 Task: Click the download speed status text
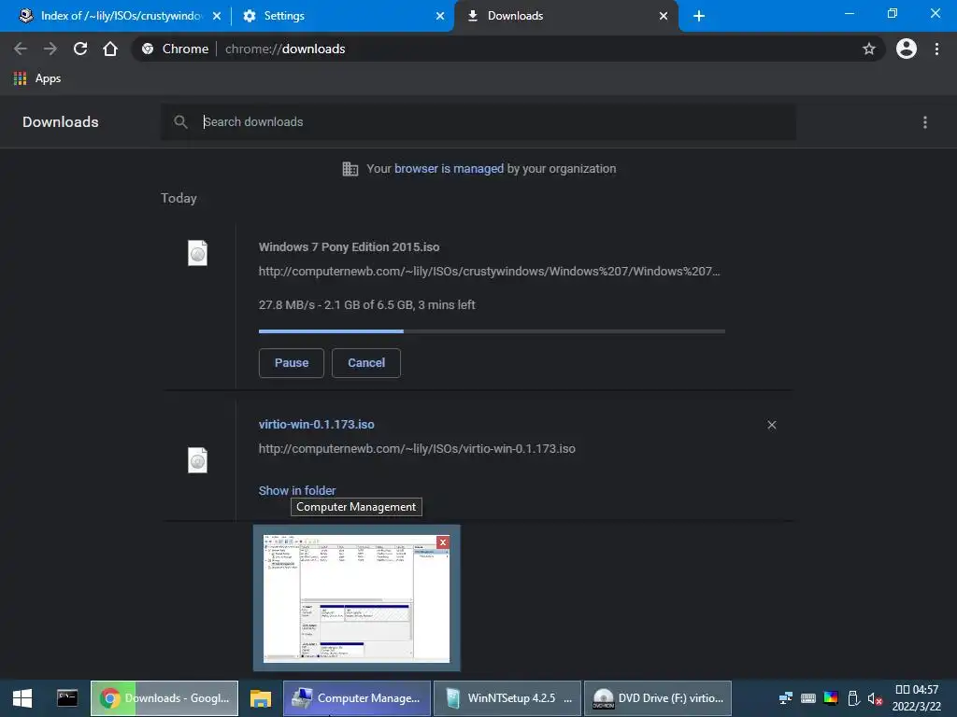click(366, 305)
